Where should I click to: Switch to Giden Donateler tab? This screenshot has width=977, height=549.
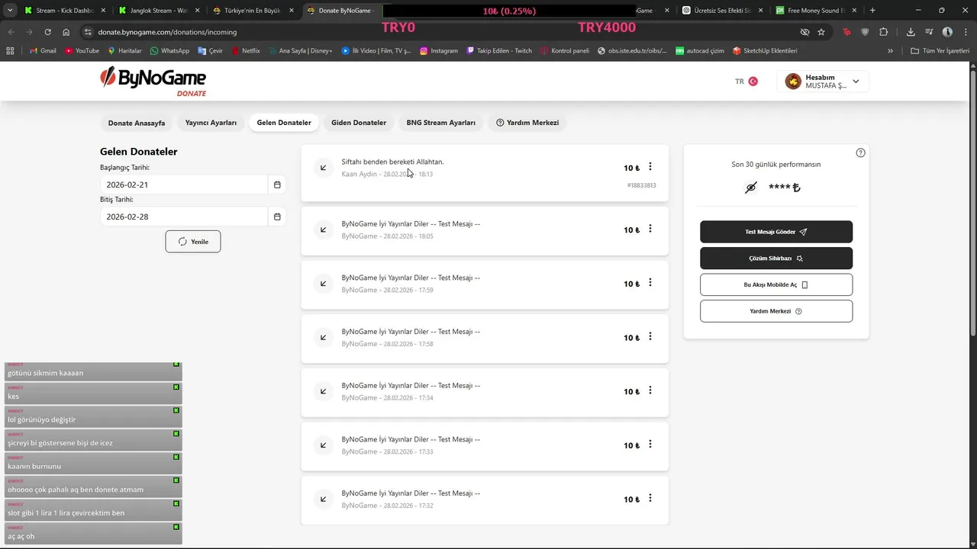pos(359,123)
